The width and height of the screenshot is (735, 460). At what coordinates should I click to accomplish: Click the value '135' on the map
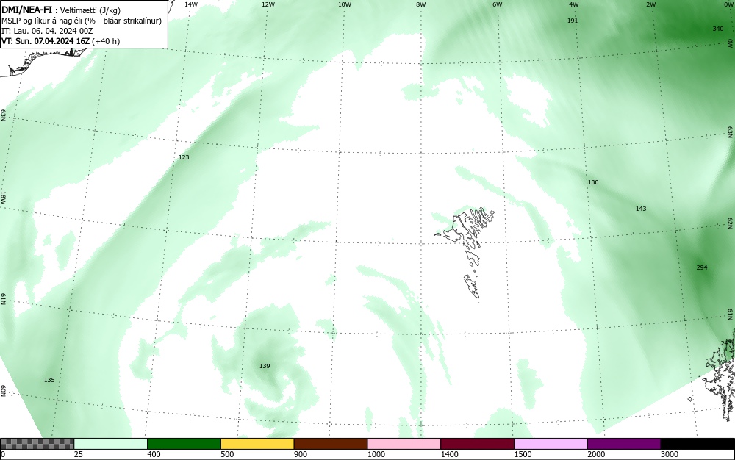pyautogui.click(x=49, y=380)
